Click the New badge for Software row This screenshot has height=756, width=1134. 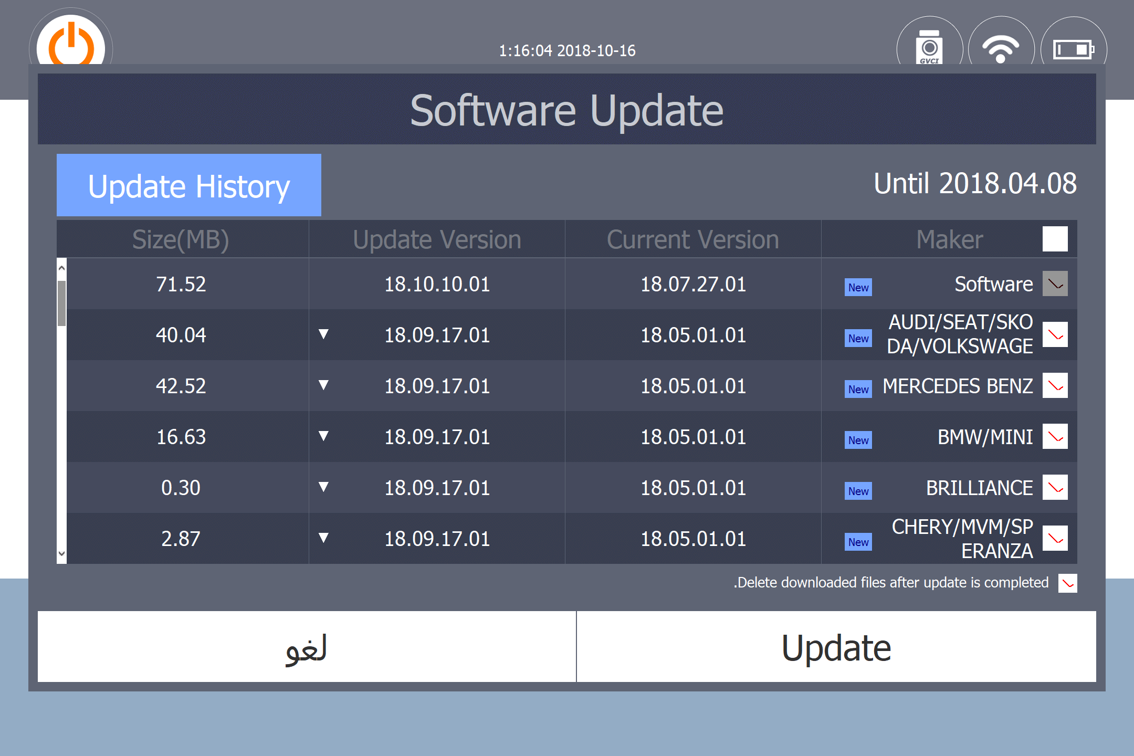click(858, 287)
